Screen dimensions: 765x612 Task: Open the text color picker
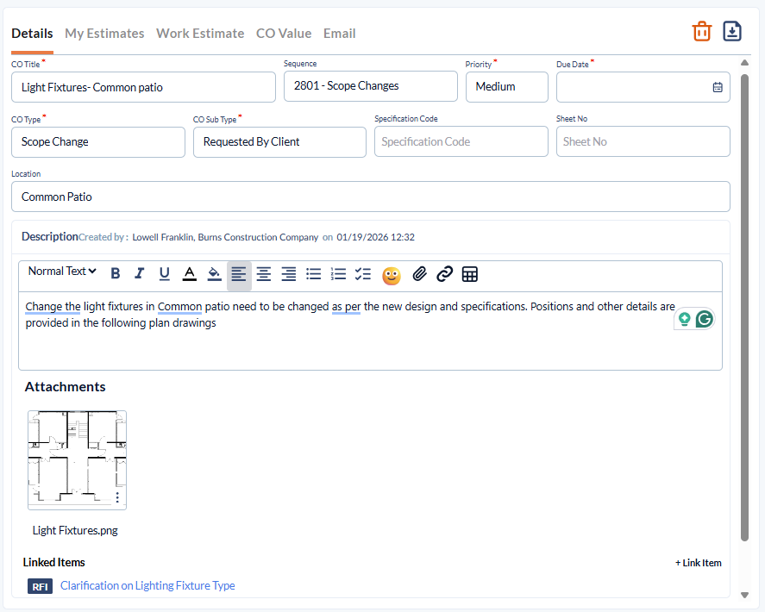click(x=189, y=273)
